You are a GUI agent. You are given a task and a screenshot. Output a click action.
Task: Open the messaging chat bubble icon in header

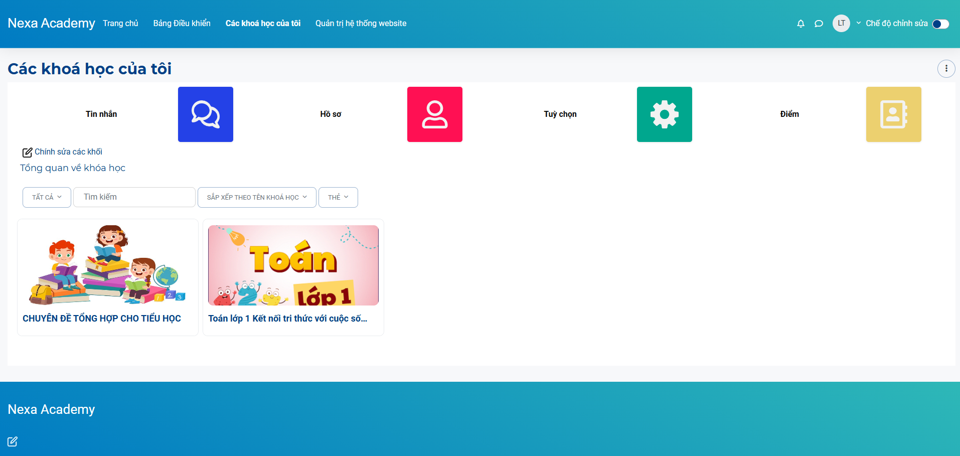click(x=819, y=24)
